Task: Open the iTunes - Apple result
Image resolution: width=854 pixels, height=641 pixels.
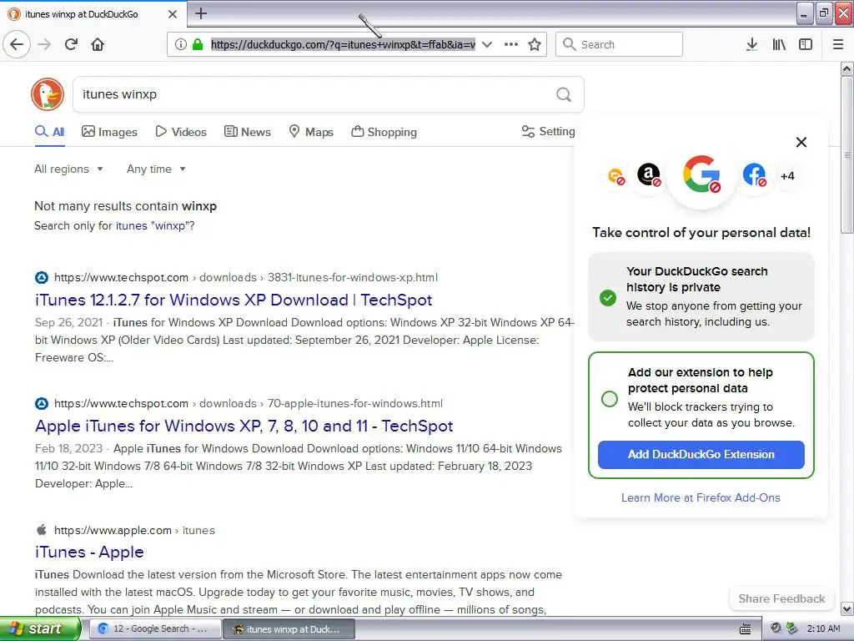Action: pyautogui.click(x=89, y=553)
